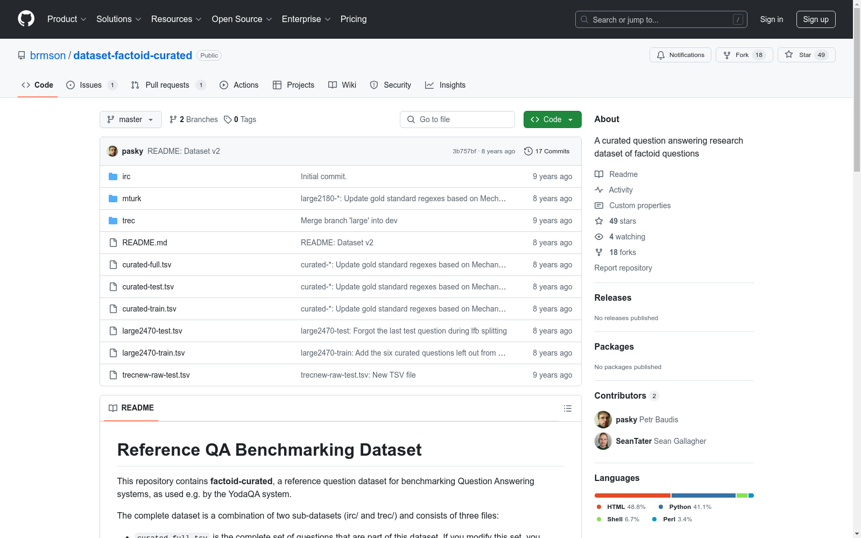This screenshot has width=861, height=538.
Task: Open commit hash 3b757bf
Action: pos(464,151)
